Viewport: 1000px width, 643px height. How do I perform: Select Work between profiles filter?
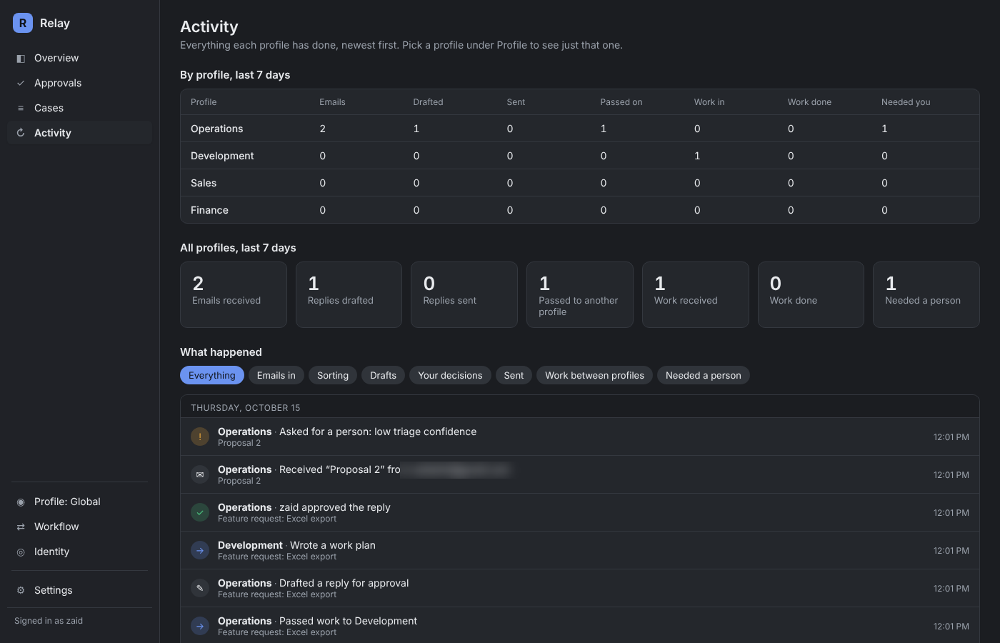[x=594, y=375]
